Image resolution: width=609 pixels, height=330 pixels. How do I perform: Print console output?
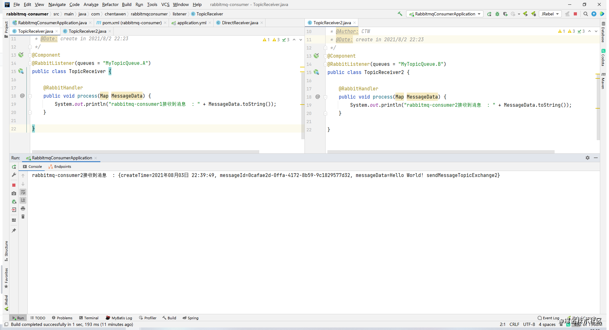point(23,208)
